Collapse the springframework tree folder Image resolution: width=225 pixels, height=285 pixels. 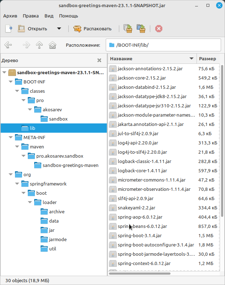pyautogui.click(x=17, y=184)
